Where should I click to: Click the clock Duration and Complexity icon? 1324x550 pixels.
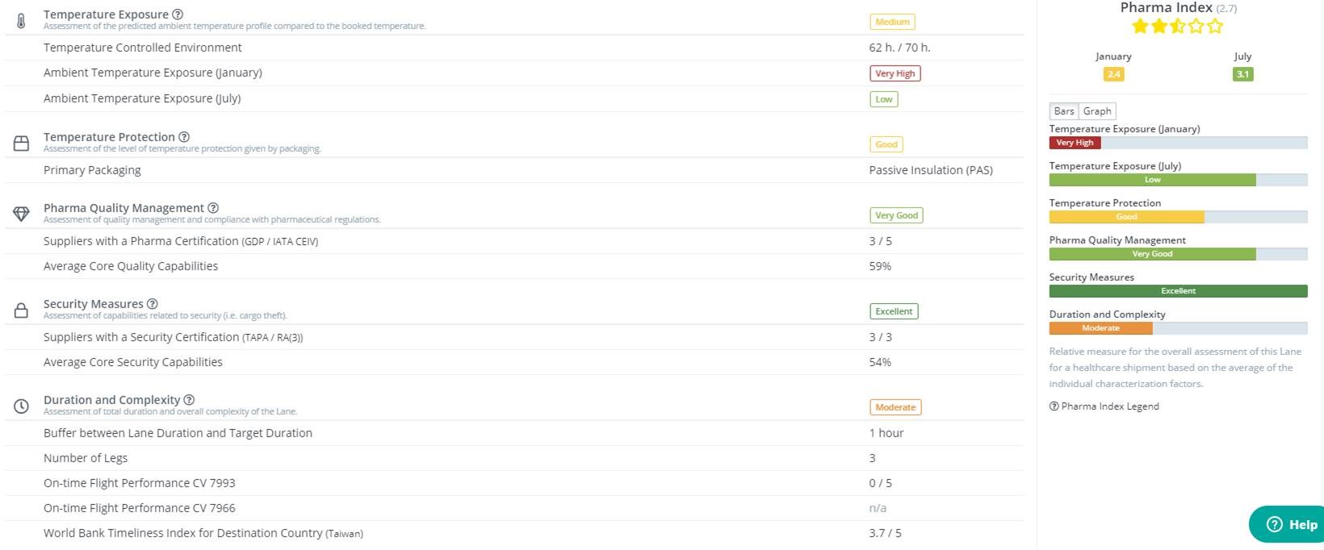coord(22,406)
